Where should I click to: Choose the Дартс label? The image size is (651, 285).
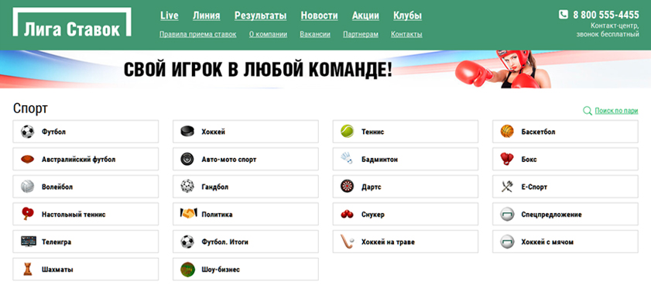[371, 187]
